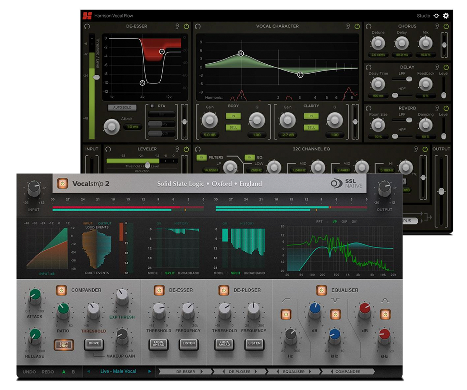Click the VOCAL CHARACTER ear icon
Screen dimensions: 467x390
[348, 26]
